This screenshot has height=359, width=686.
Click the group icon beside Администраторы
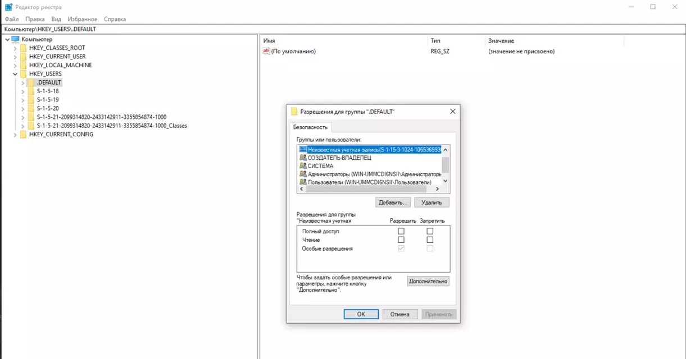(303, 174)
